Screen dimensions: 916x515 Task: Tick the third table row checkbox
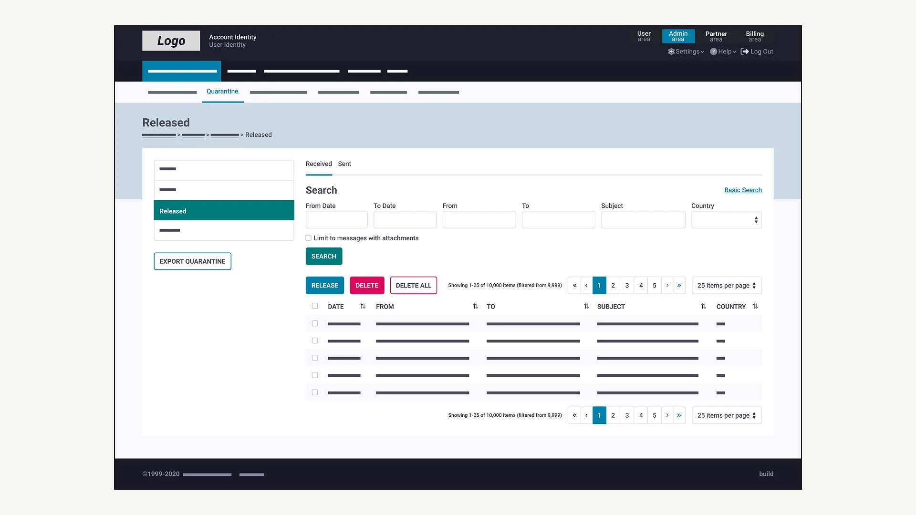pos(315,358)
